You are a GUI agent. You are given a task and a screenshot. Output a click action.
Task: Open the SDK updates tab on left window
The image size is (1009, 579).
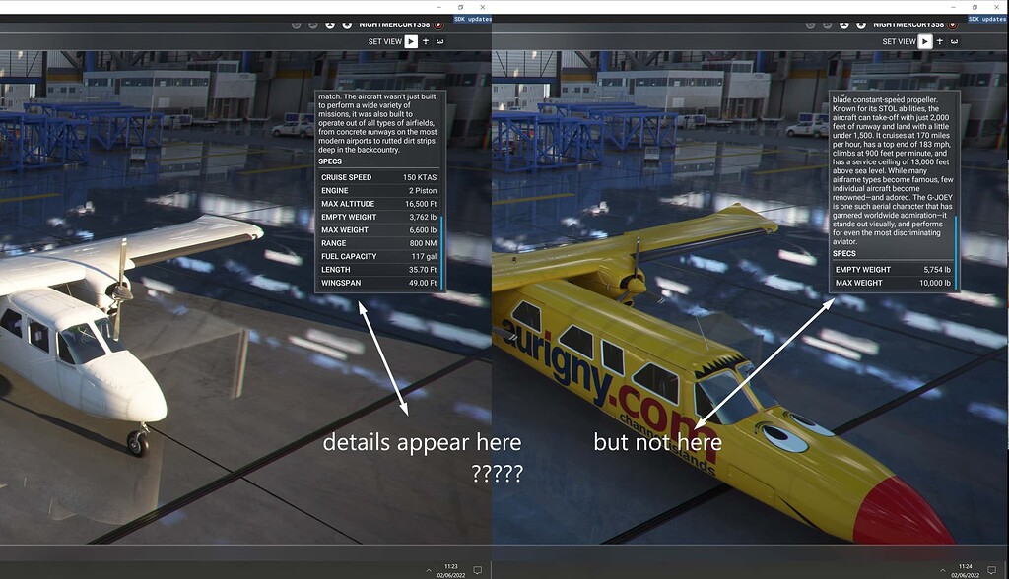coord(472,18)
